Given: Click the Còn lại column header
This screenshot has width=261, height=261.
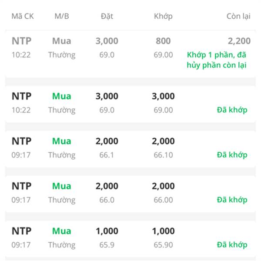Looking at the screenshot, I should 238,16.
